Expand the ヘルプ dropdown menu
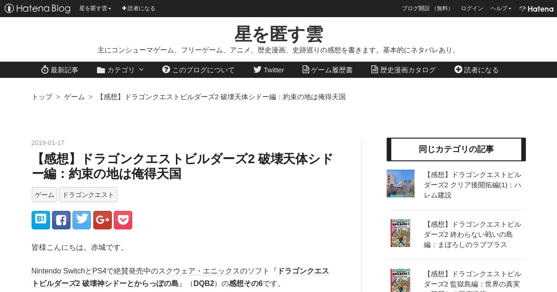This screenshot has width=557, height=292. 501,8
